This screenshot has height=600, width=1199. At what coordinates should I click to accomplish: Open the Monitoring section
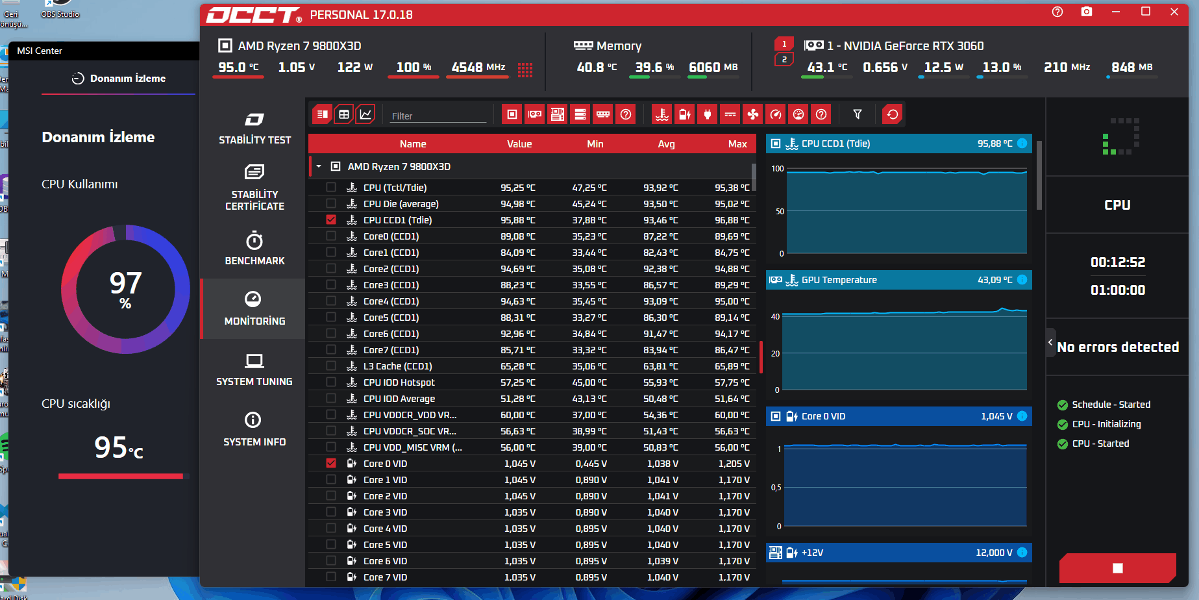click(254, 308)
